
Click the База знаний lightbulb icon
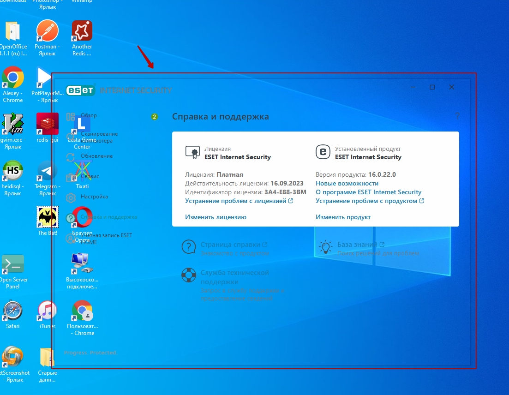326,247
